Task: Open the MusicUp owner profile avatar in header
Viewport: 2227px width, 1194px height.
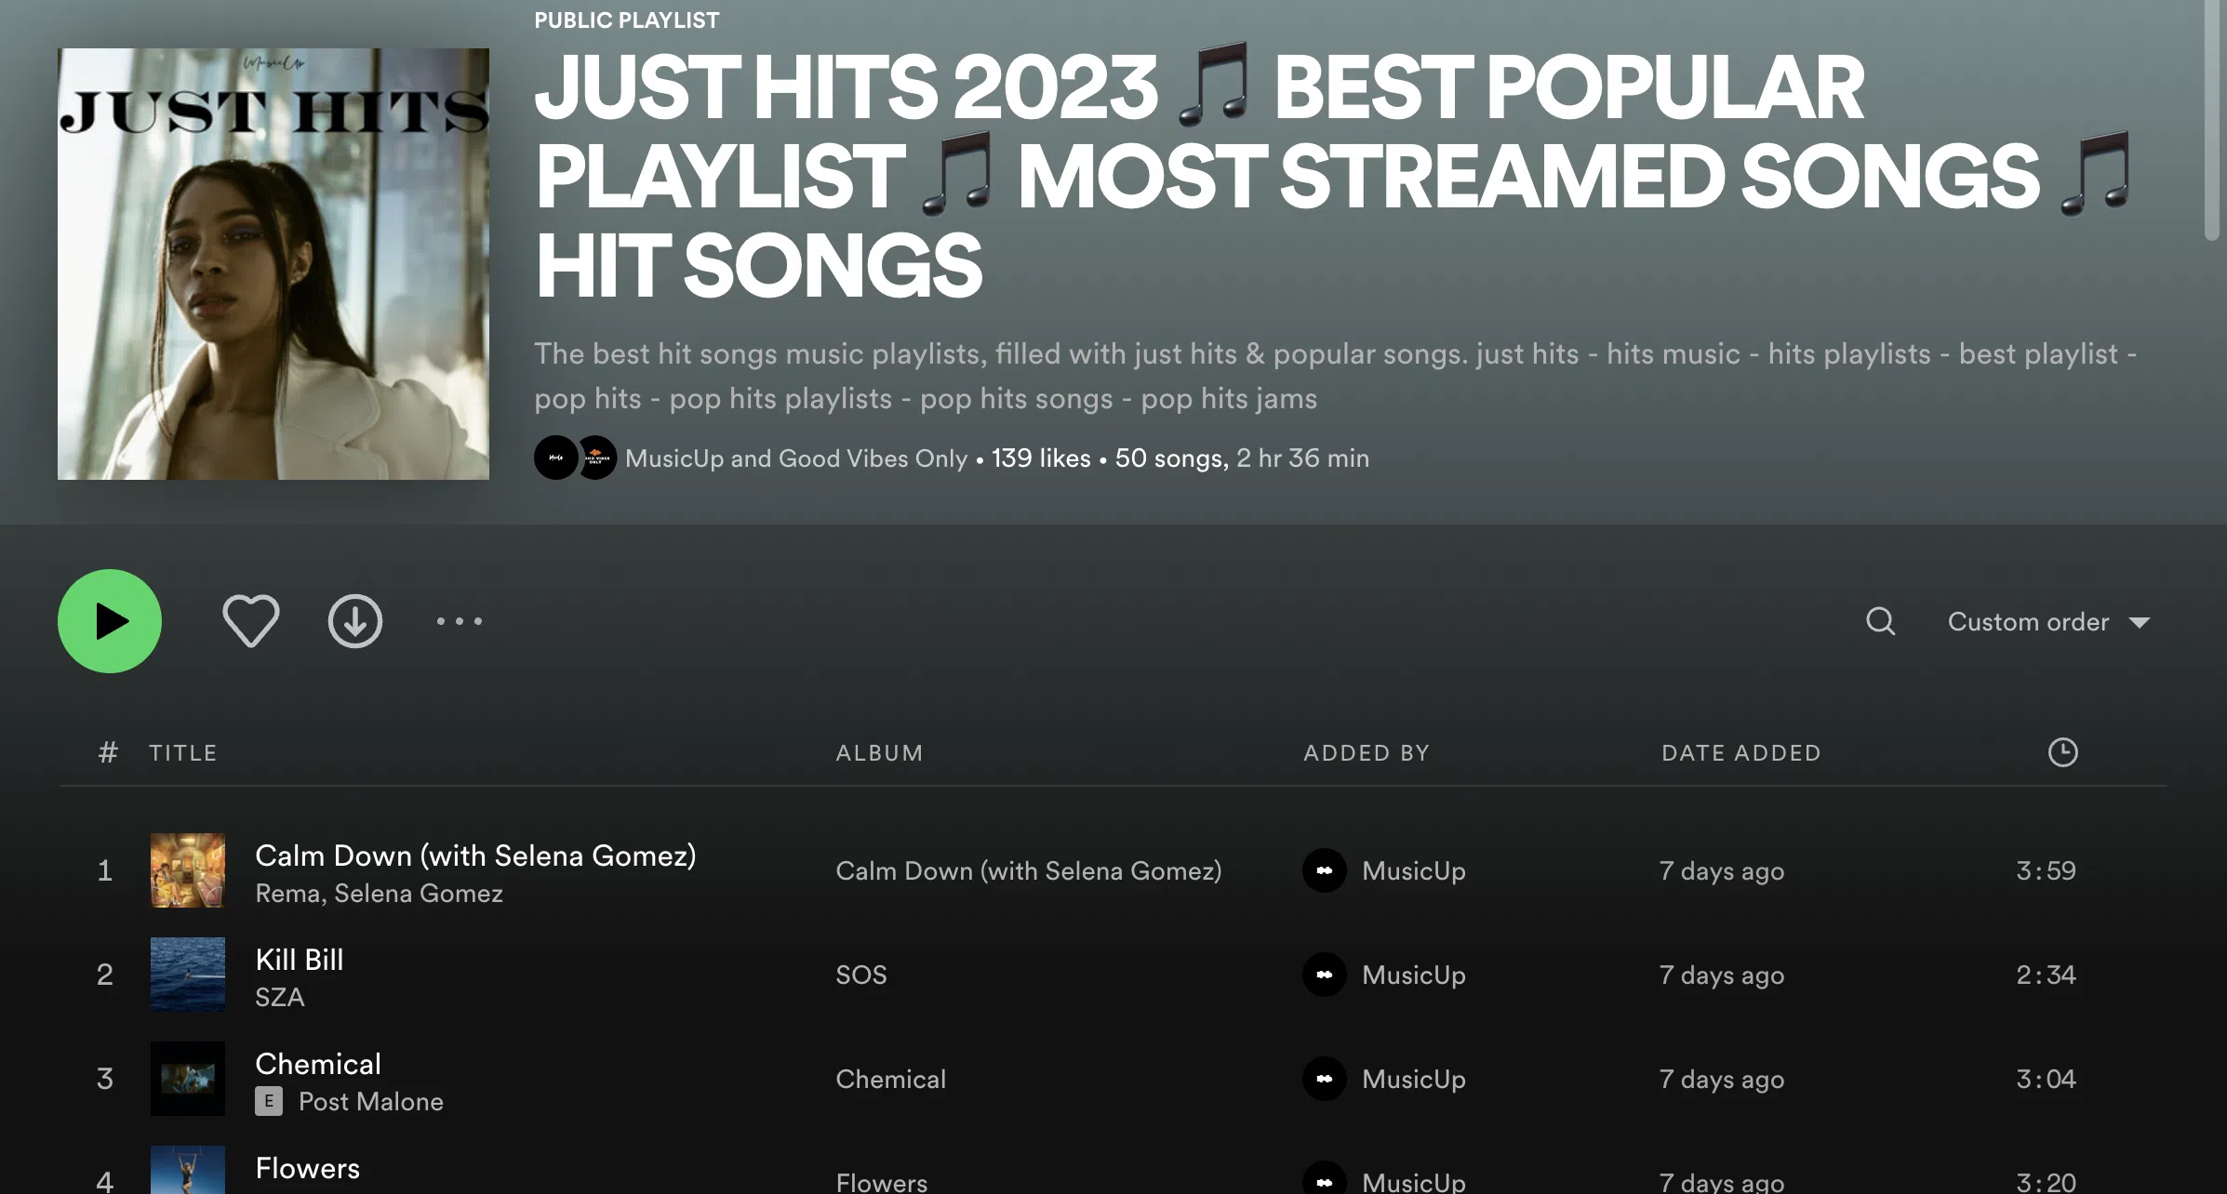Action: pos(555,458)
